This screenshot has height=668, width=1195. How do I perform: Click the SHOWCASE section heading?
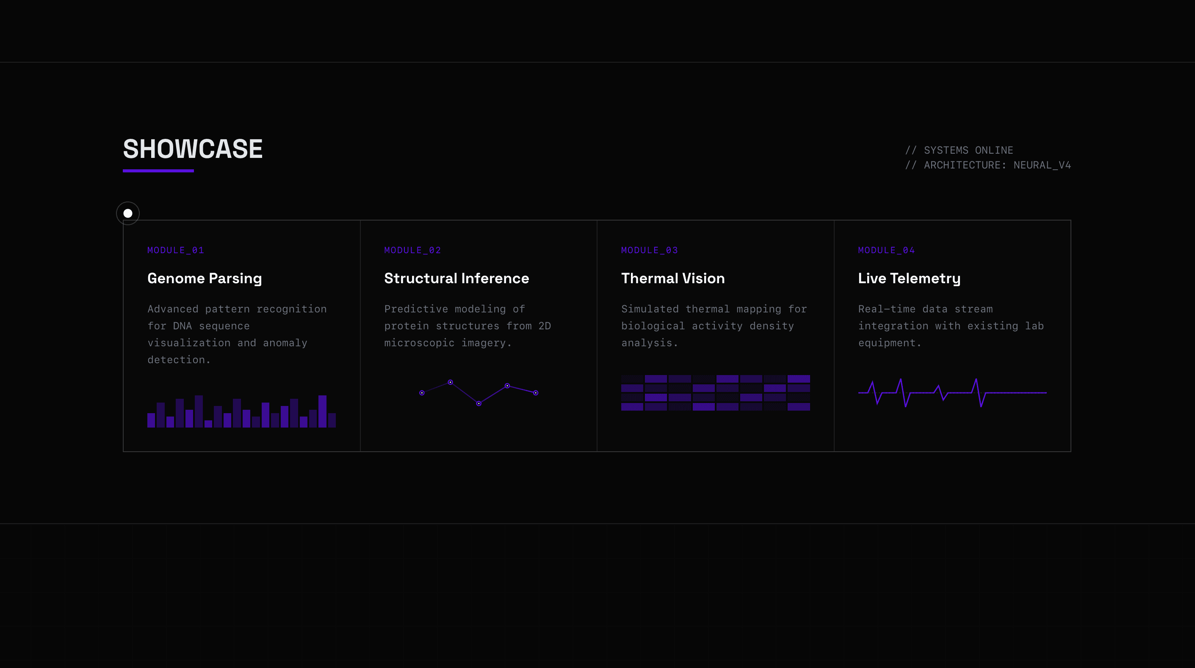click(x=193, y=149)
